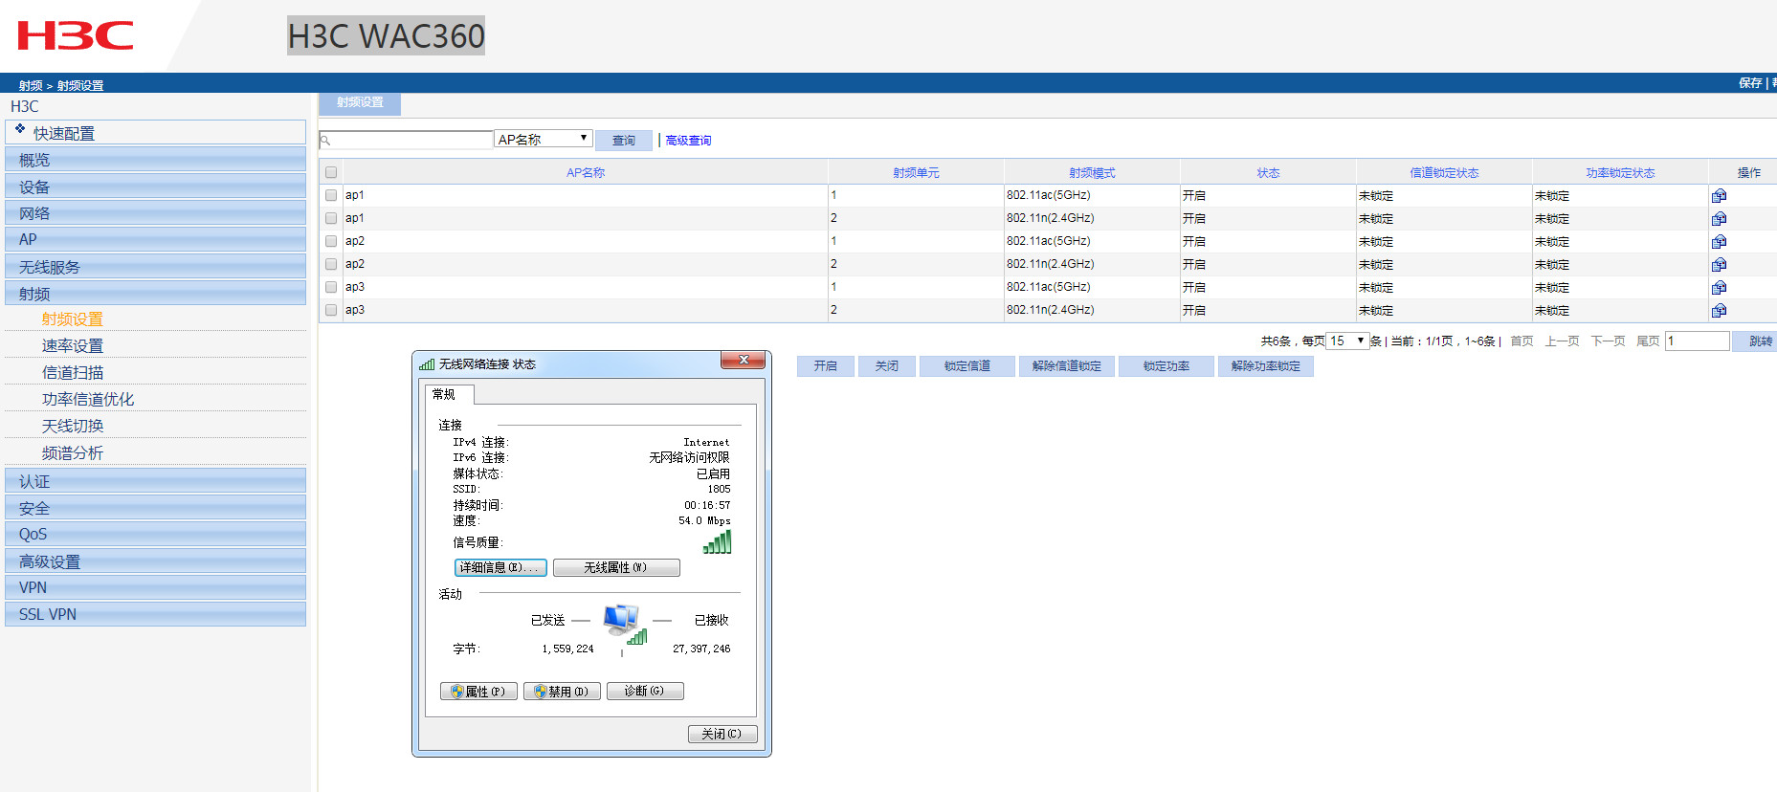This screenshot has height=792, width=1777.
Task: Open the items-per-page dropdown showing 15
Action: click(1347, 341)
